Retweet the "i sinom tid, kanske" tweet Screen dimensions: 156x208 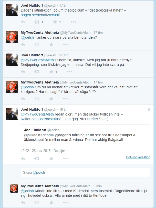37,72
